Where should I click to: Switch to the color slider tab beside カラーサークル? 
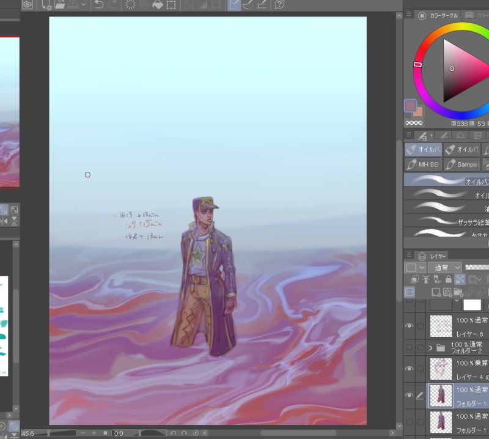pyautogui.click(x=476, y=15)
